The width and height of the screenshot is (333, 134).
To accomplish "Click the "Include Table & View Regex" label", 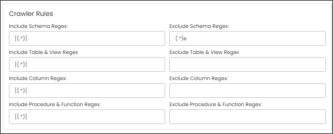I will [x=43, y=52].
